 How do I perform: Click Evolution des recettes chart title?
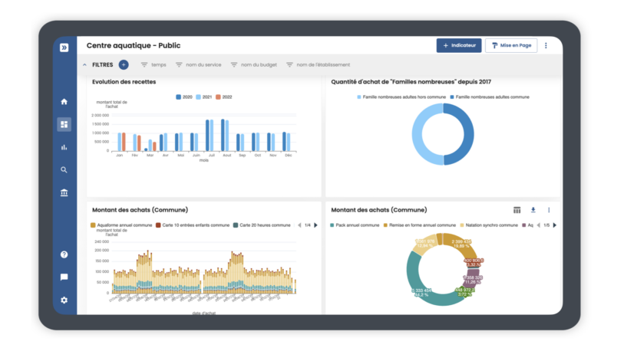(124, 82)
